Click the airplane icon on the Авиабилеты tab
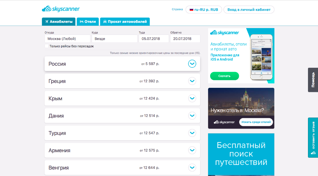 pos(47,22)
